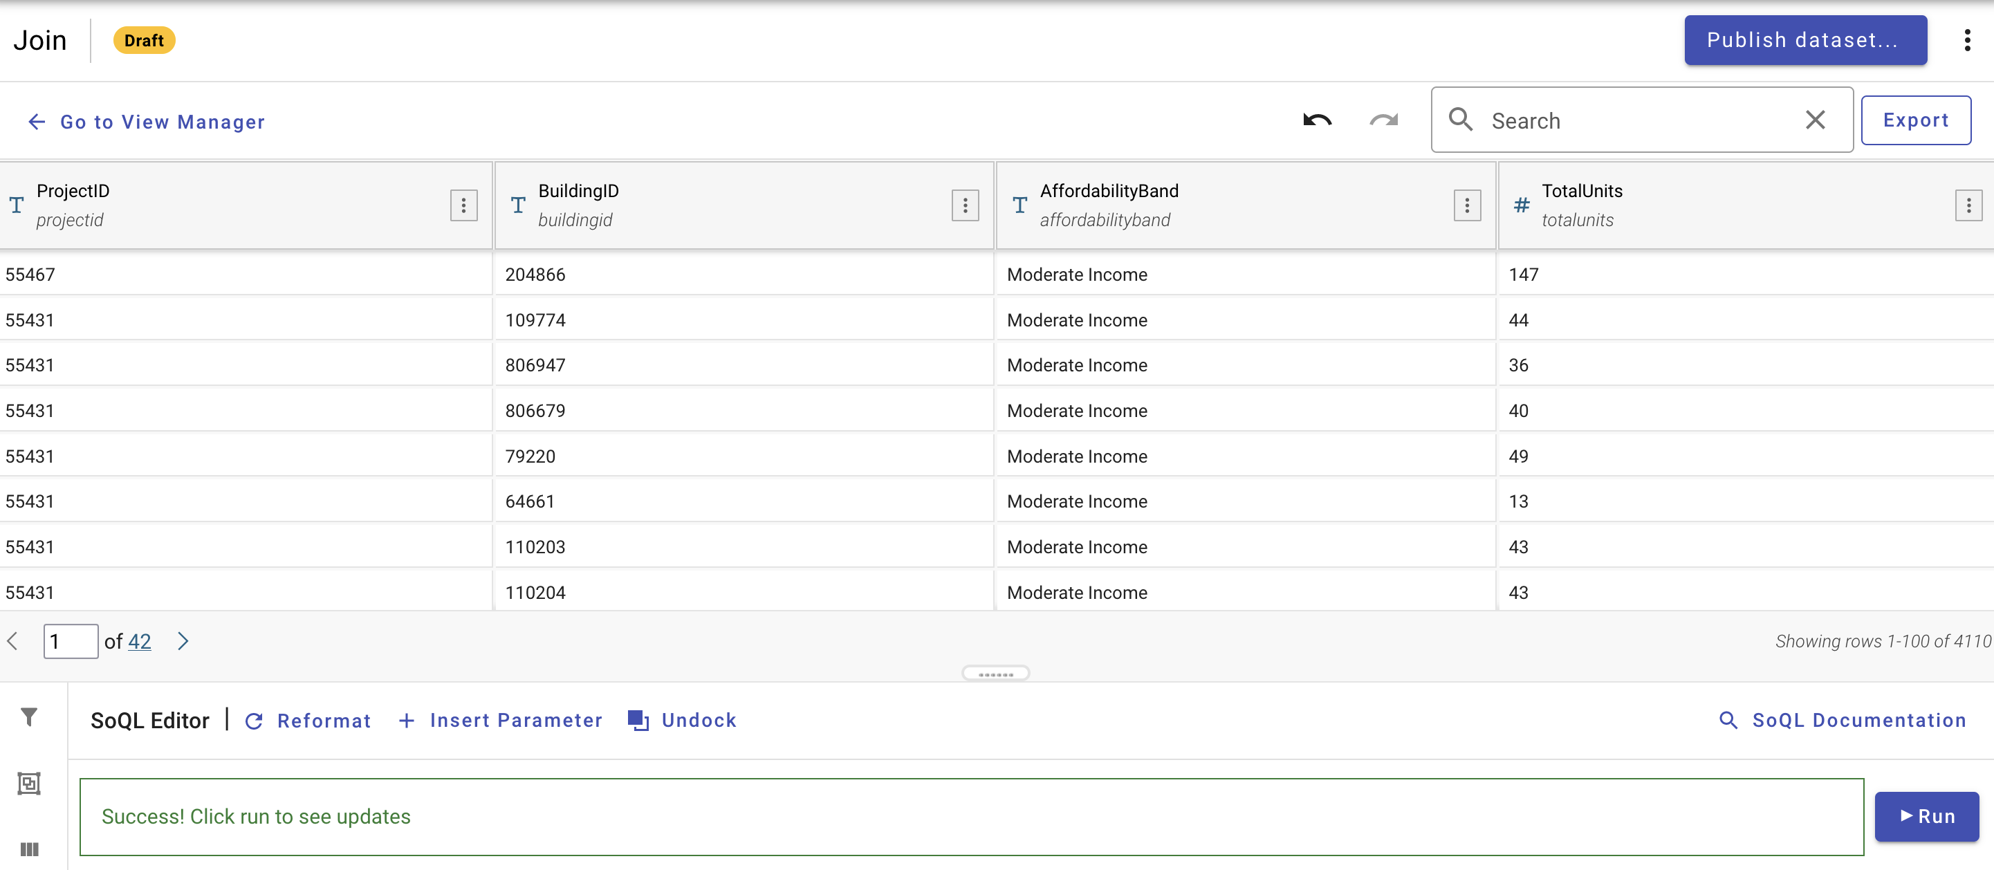Select the TotalUnits cell 36
The height and width of the screenshot is (870, 1994).
pos(1746,365)
